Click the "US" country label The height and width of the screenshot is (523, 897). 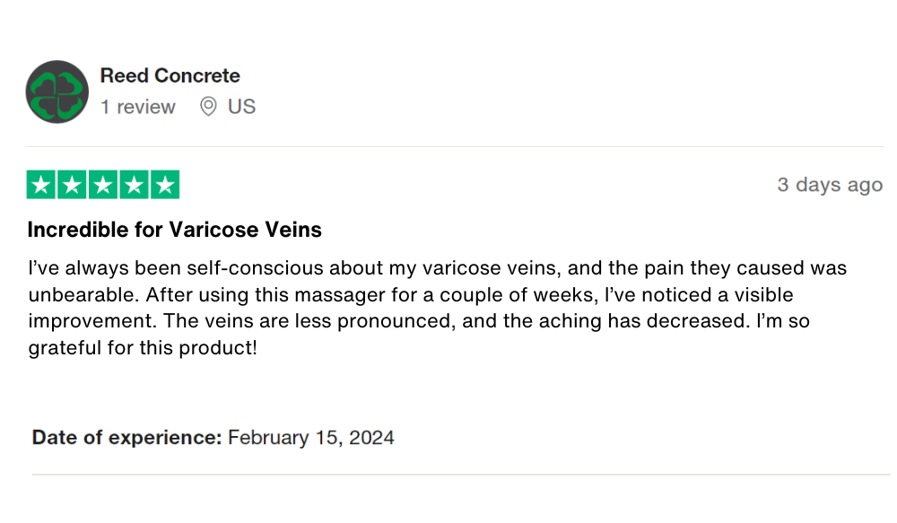242,107
